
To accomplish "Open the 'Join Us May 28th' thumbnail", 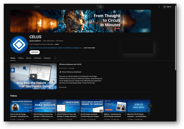I will tap(139, 106).
